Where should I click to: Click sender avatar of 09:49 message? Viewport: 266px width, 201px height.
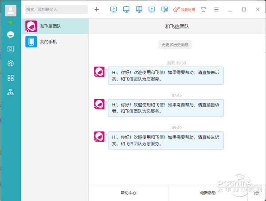coord(99,137)
